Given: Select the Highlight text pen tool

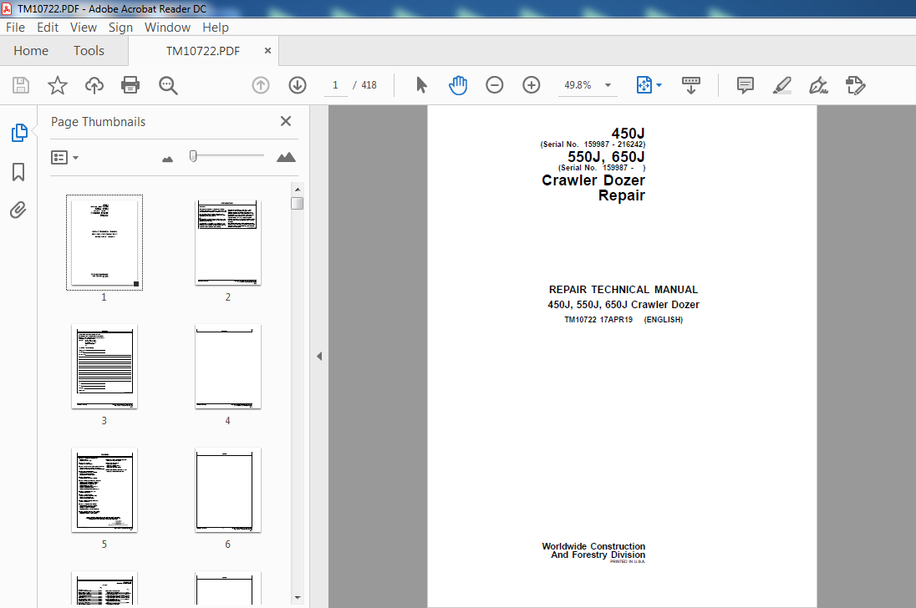Looking at the screenshot, I should pos(781,85).
